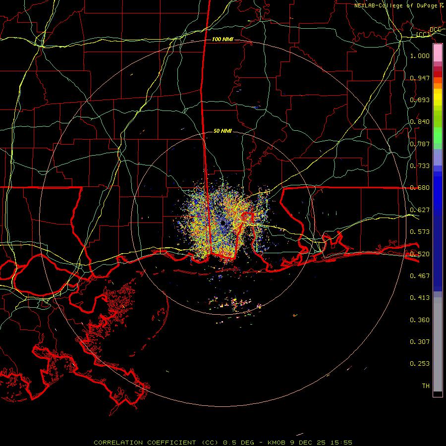Pick the bright green swatch on the color bar
Viewport: 446px width, 446px height.
pos(438,135)
